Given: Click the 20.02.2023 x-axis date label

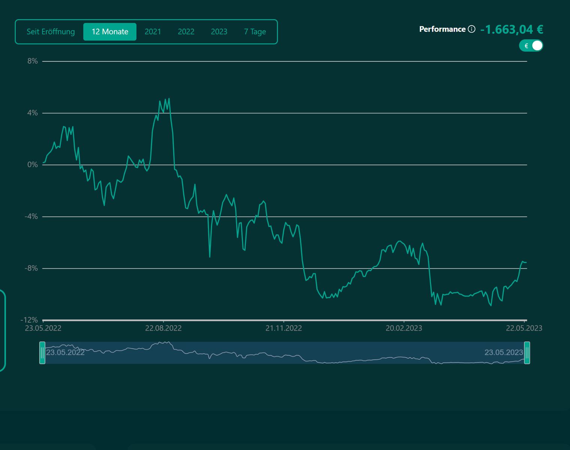Looking at the screenshot, I should pos(404,328).
